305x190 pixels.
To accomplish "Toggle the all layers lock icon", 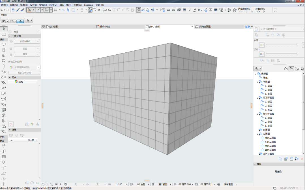I will pyautogui.click(x=264, y=12).
